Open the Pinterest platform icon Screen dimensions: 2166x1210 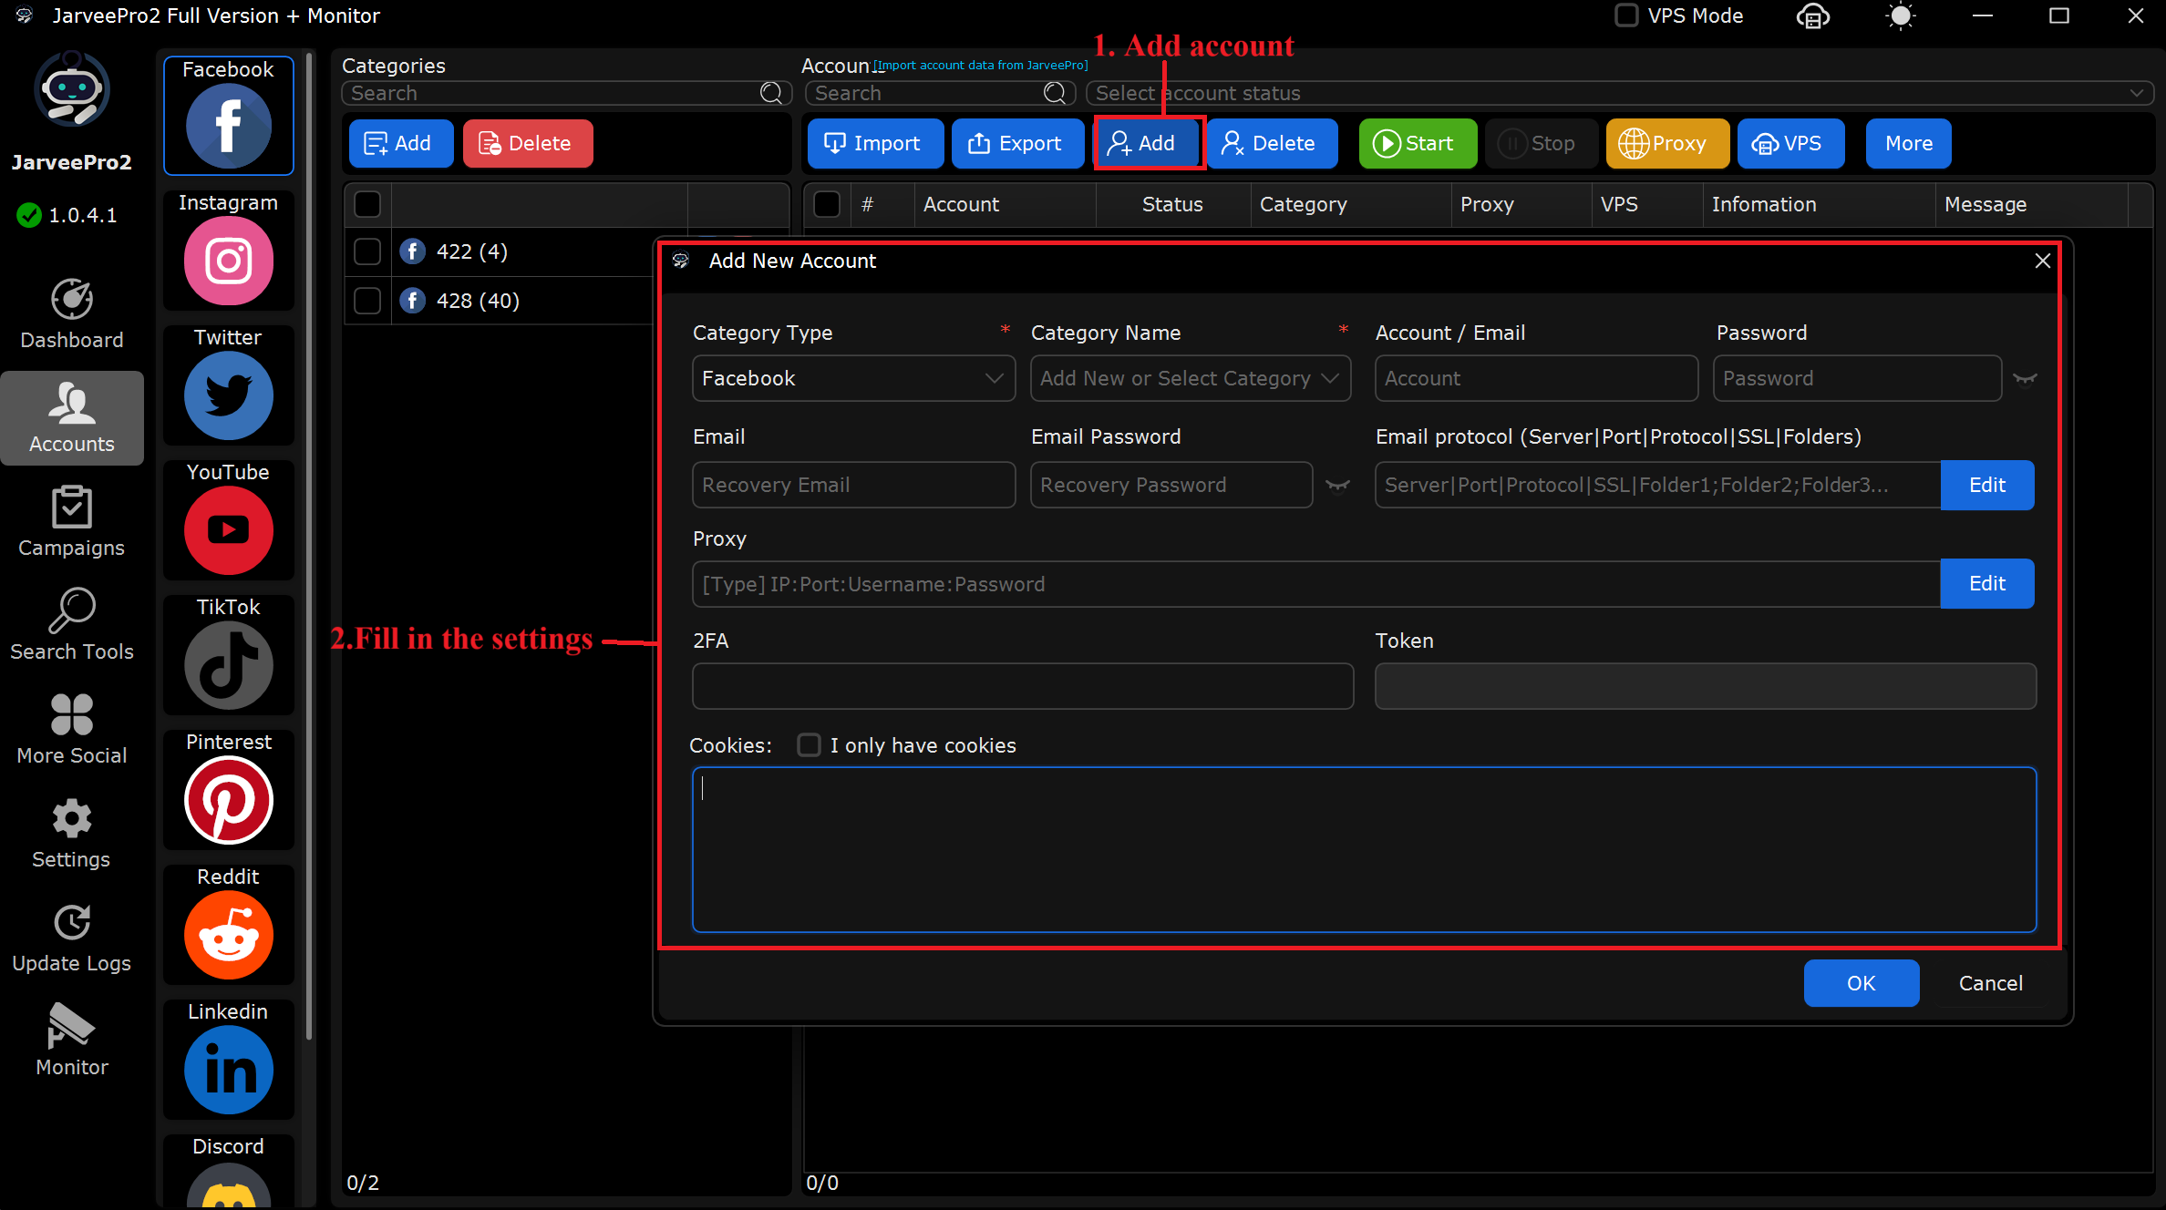click(x=228, y=800)
